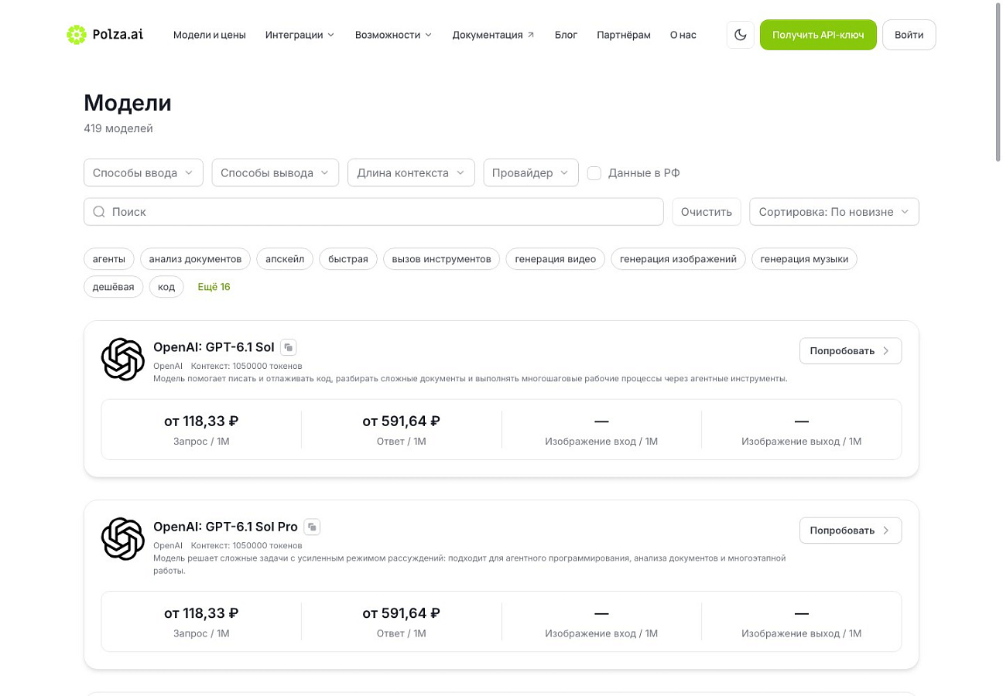Click от 118,33 ₽ on GPT-6.1 Sol card
1003x696 pixels.
click(201, 421)
